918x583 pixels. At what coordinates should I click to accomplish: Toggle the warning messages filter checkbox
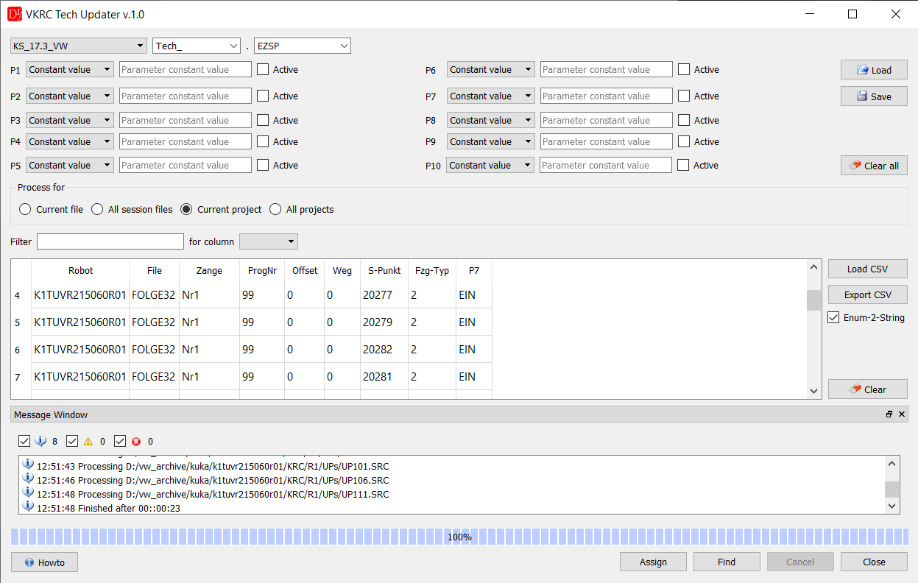tap(72, 441)
